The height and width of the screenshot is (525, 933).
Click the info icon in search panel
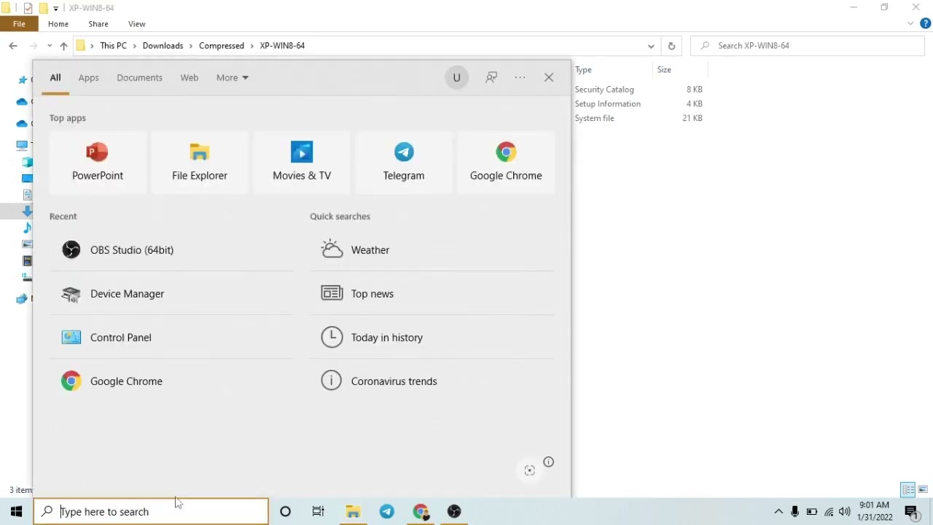[x=549, y=462]
